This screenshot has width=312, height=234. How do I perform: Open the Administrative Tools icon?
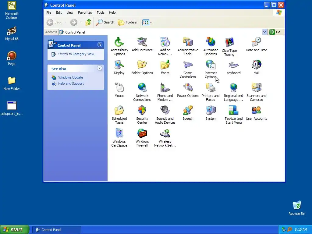[x=188, y=46]
